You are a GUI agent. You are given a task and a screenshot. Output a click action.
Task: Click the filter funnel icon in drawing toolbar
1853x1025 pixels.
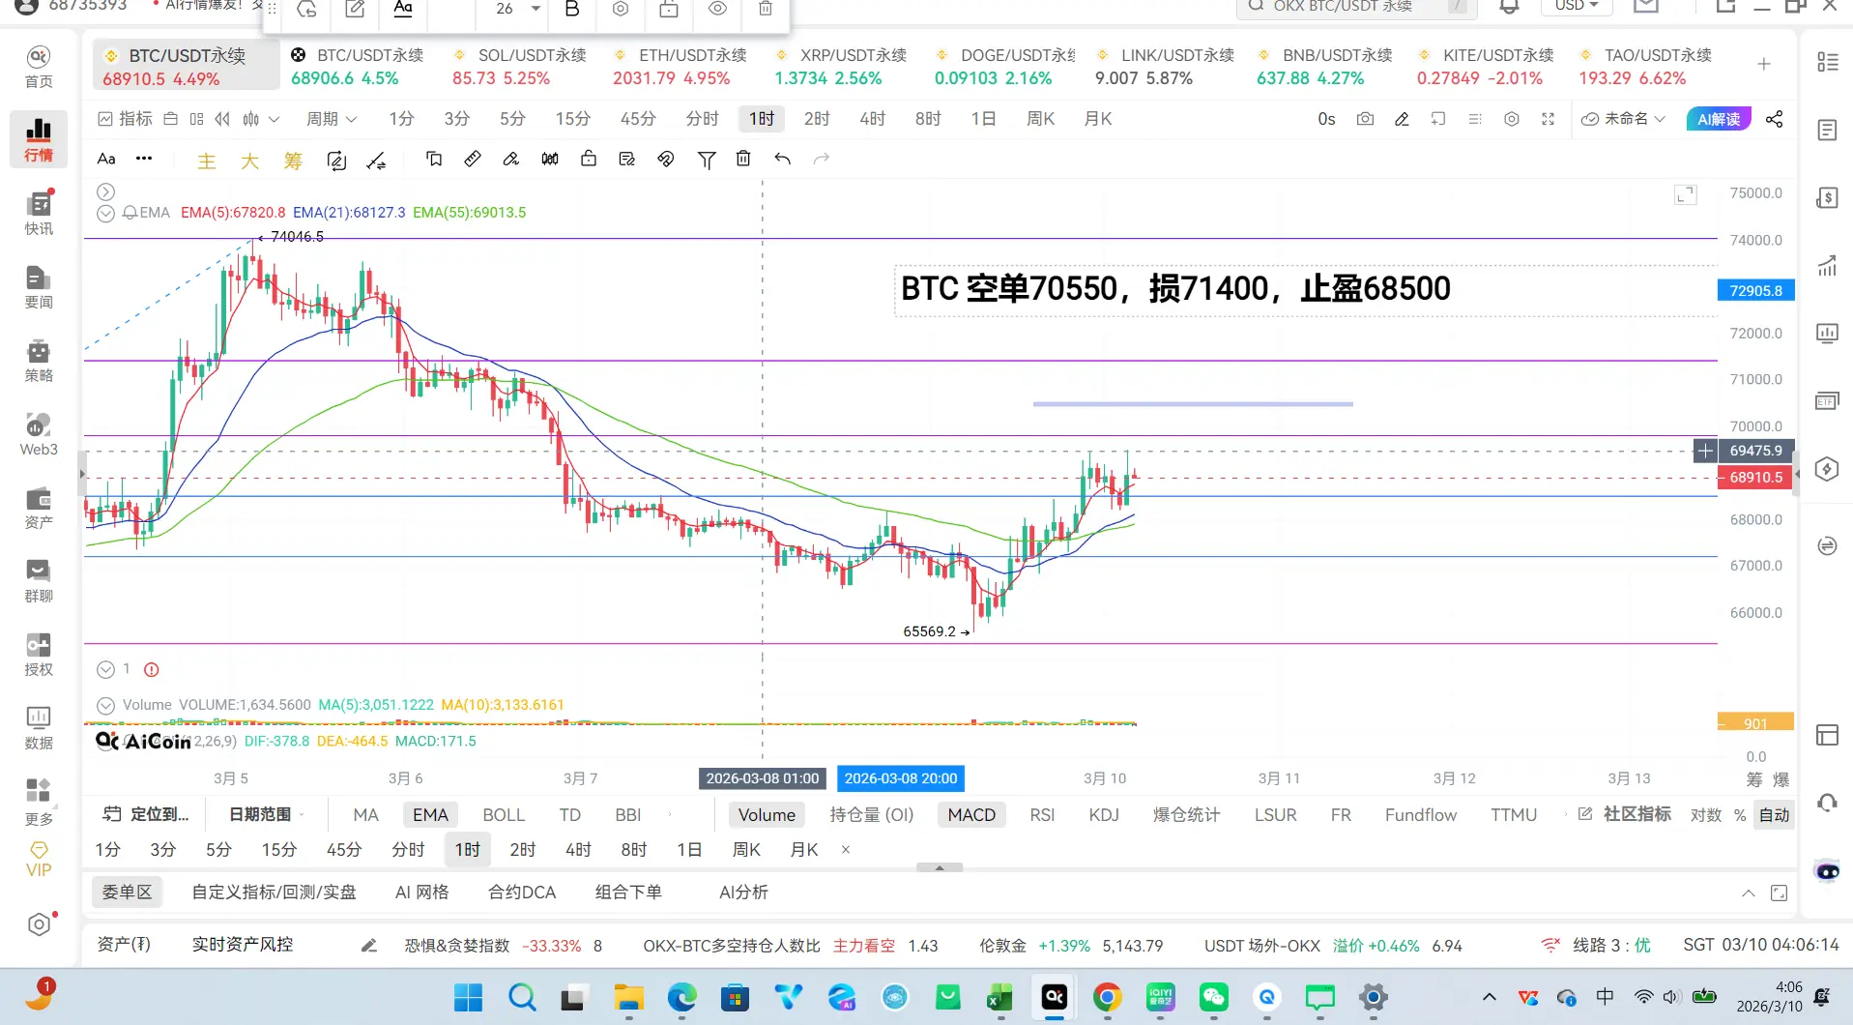pyautogui.click(x=707, y=160)
